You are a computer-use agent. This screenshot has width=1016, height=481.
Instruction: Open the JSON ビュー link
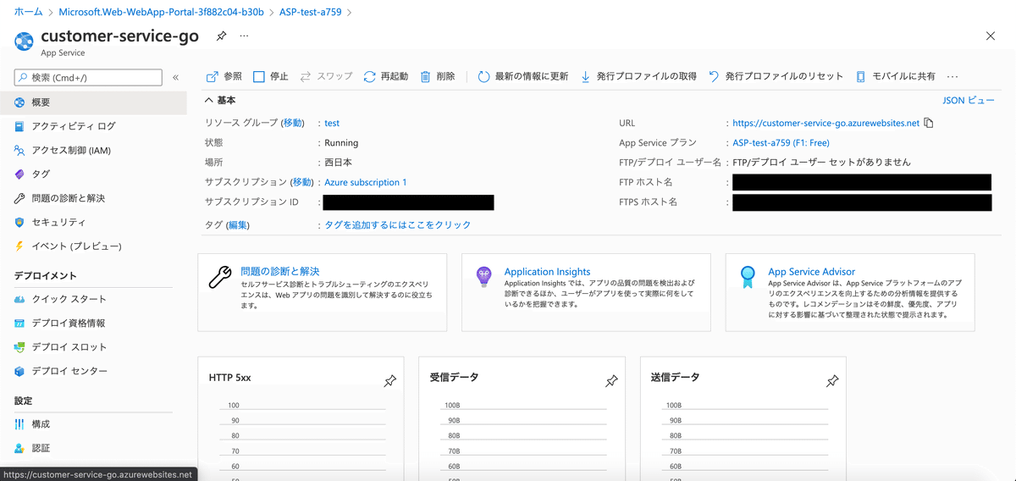(x=969, y=100)
